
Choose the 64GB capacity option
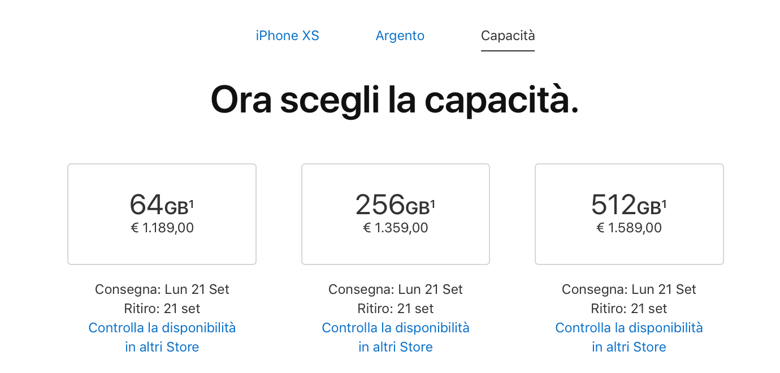click(162, 214)
